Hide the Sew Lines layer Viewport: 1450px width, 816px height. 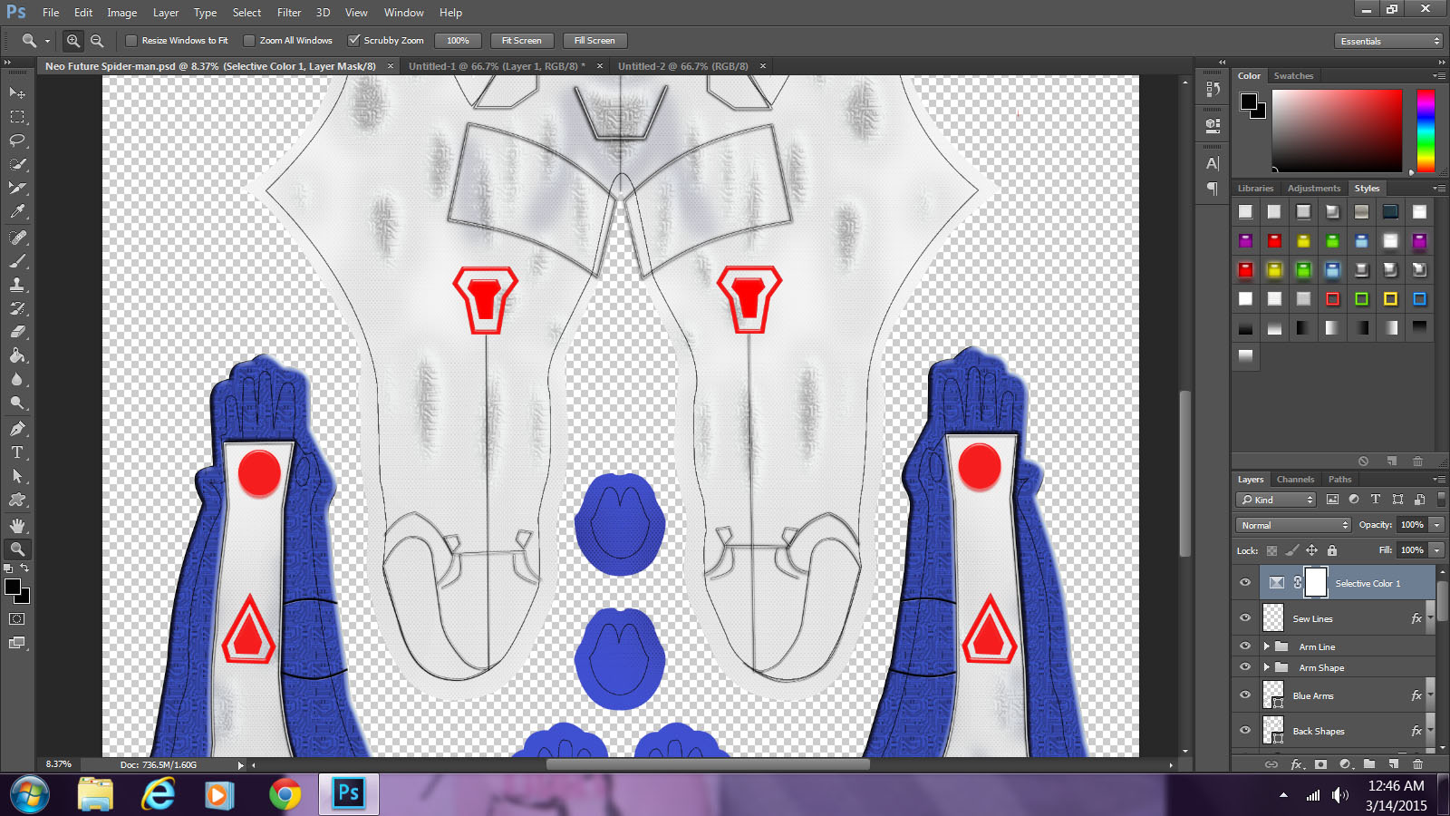[x=1245, y=618]
